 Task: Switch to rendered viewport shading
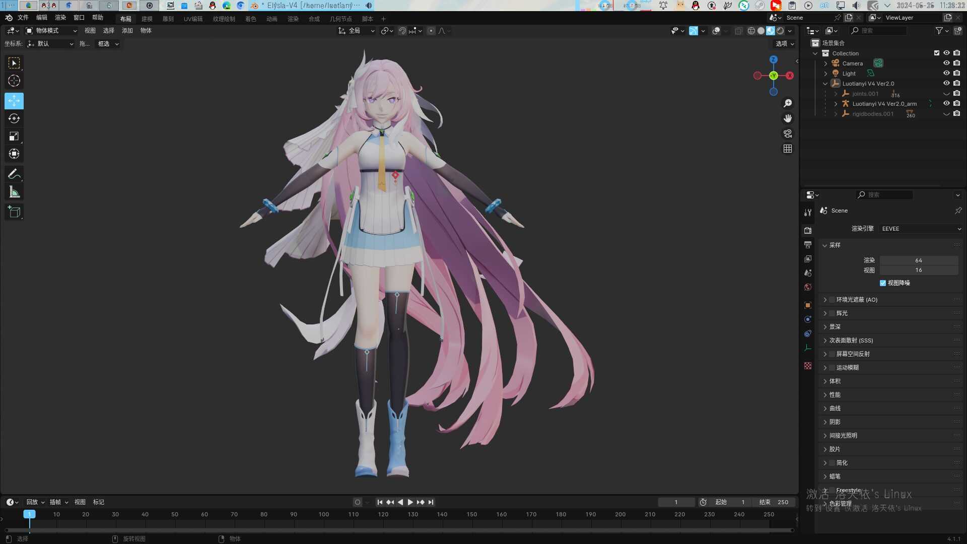click(780, 31)
